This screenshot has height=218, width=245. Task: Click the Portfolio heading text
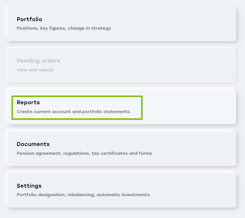(x=29, y=20)
